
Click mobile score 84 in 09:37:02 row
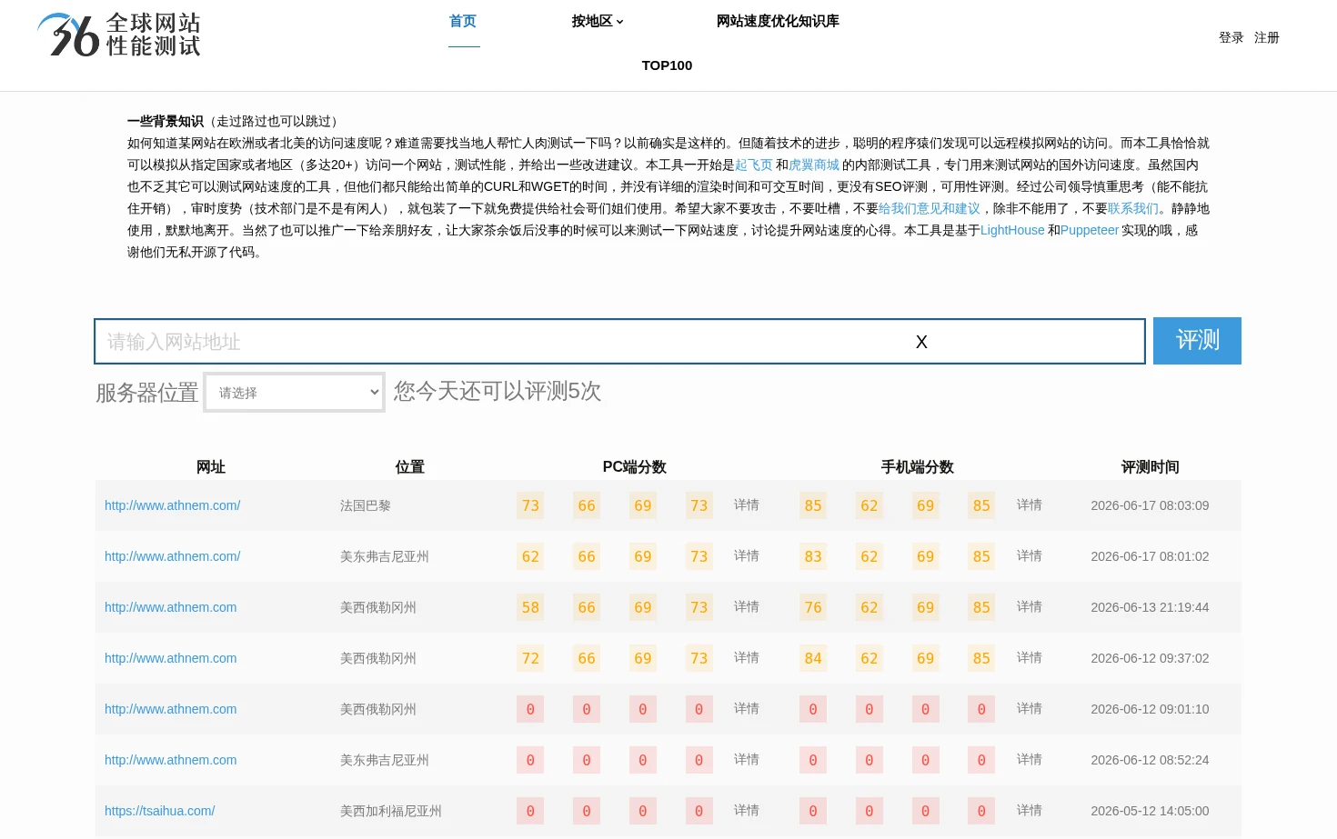pyautogui.click(x=813, y=658)
